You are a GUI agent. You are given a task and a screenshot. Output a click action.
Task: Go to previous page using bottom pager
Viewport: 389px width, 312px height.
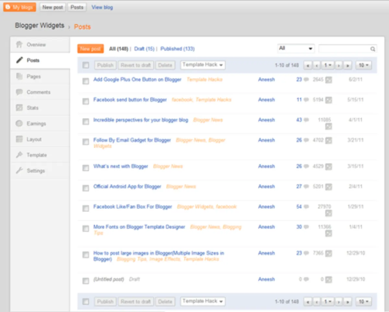(x=316, y=302)
